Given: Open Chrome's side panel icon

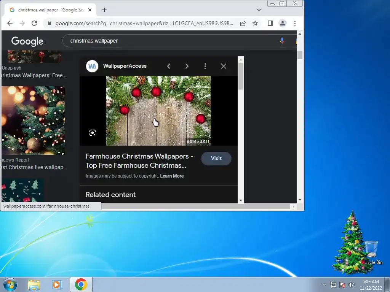Looking at the screenshot, I should tap(270, 23).
